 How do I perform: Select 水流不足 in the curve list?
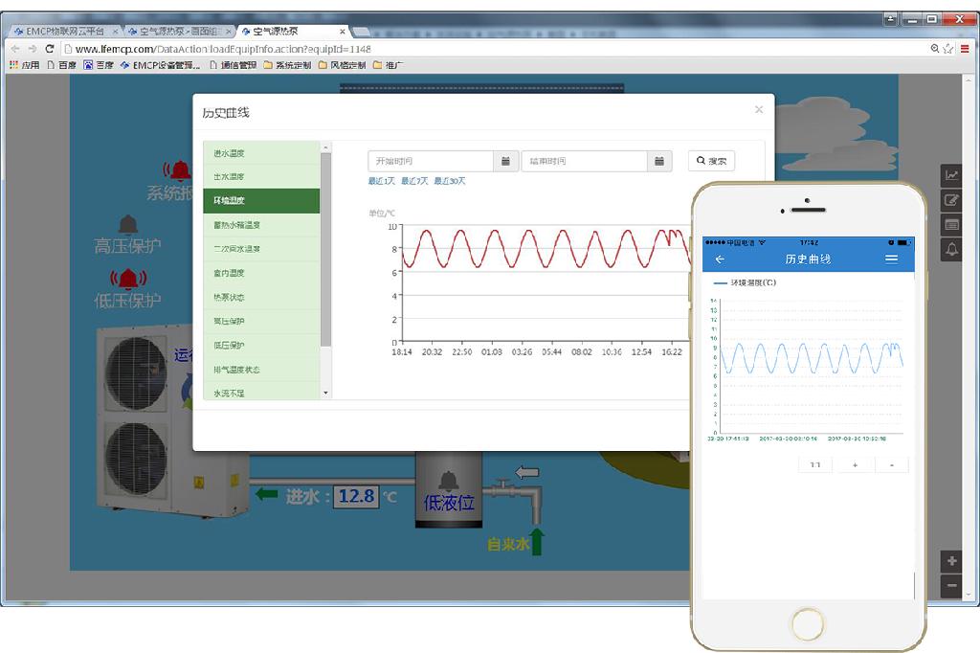point(261,393)
